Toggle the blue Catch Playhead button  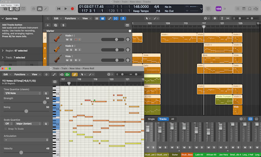tap(123, 18)
